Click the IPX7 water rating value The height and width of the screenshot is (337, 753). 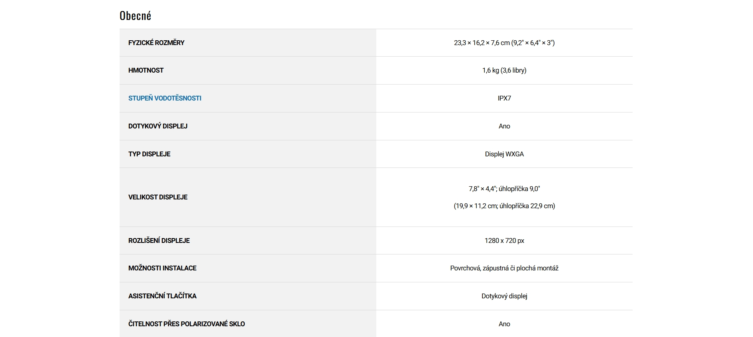click(504, 98)
